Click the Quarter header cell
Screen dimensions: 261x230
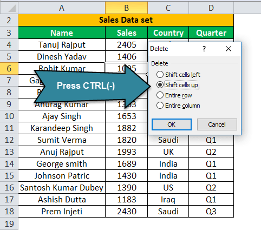211,32
